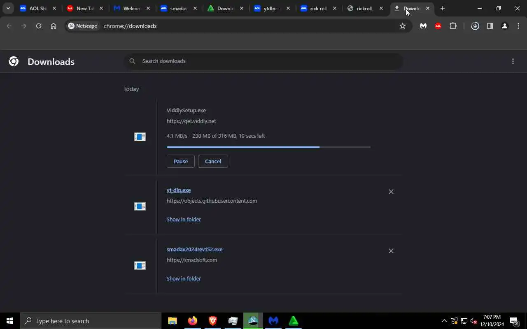Image resolution: width=527 pixels, height=329 pixels.
Task: Click the https://smadsoft.com source text
Action: (192, 260)
